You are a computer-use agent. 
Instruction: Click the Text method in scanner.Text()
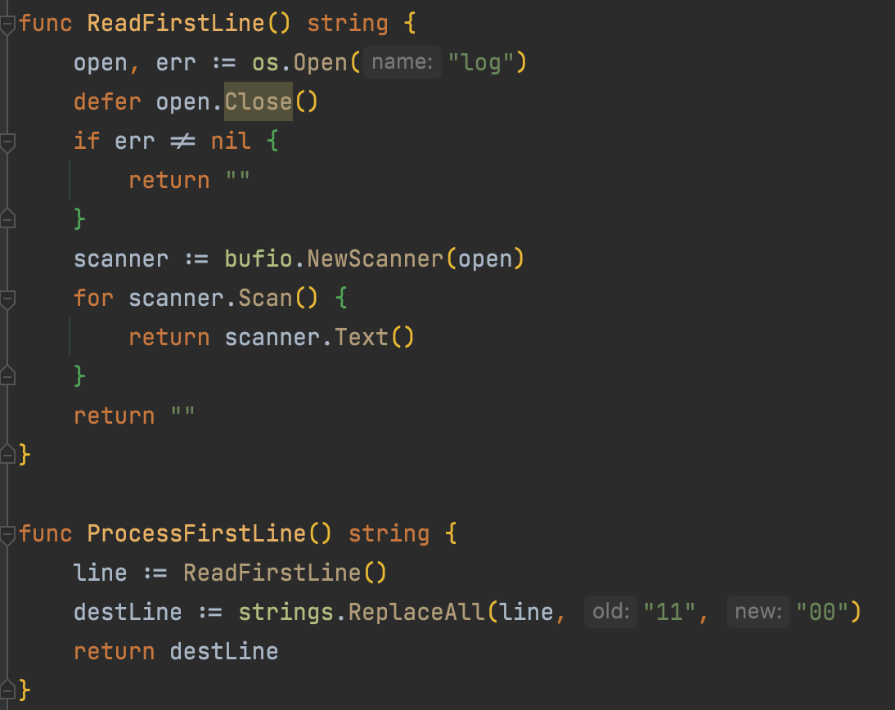coord(361,337)
